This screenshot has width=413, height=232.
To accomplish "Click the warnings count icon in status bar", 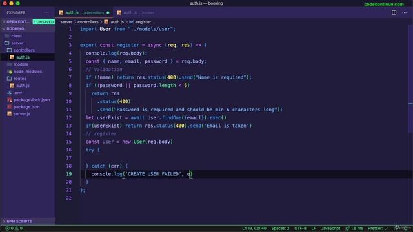I will [x=17, y=228].
